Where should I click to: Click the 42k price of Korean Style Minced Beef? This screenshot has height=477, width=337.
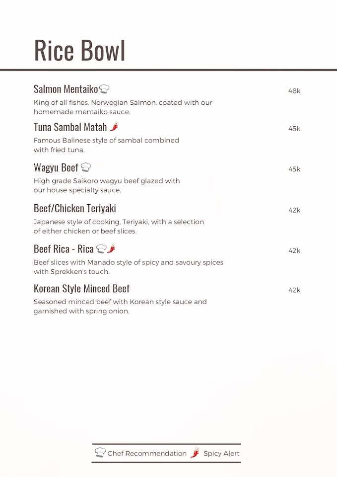tap(294, 290)
